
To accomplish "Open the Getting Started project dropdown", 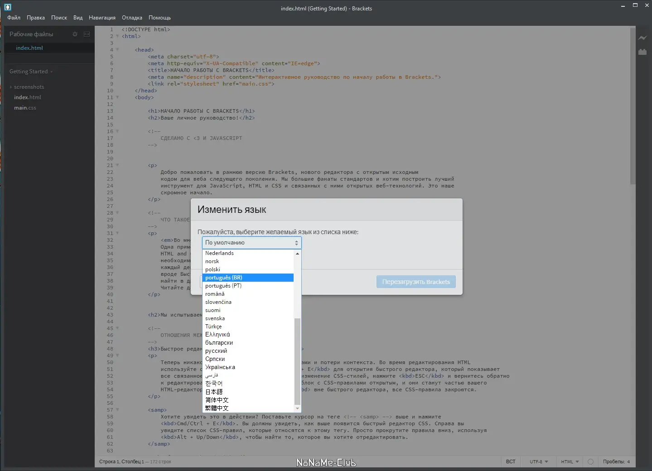I will (x=31, y=72).
